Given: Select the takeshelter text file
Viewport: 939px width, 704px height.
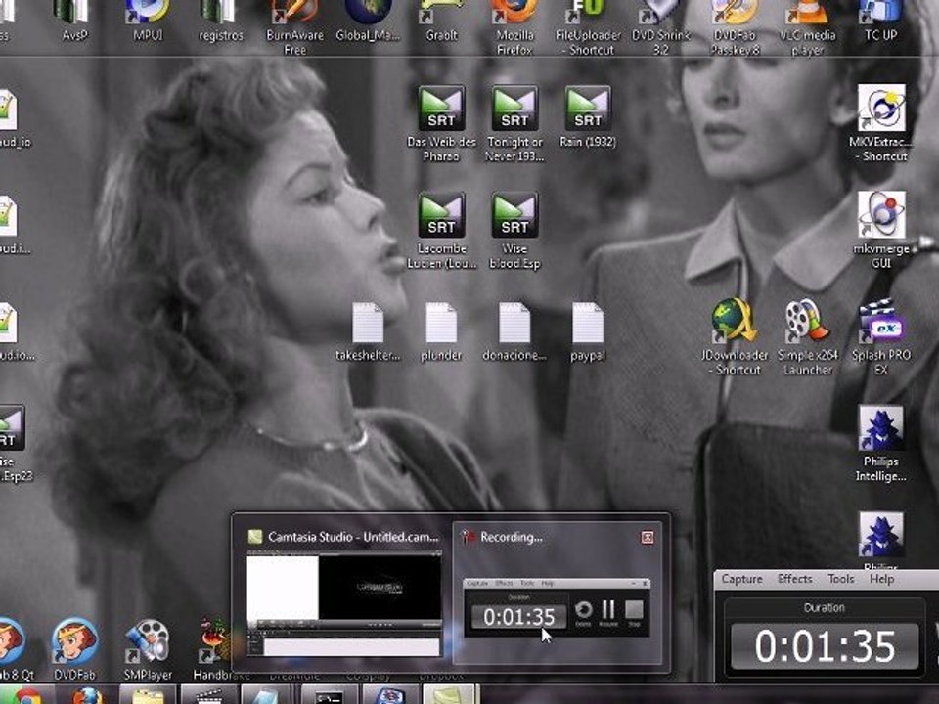Looking at the screenshot, I should 368,331.
